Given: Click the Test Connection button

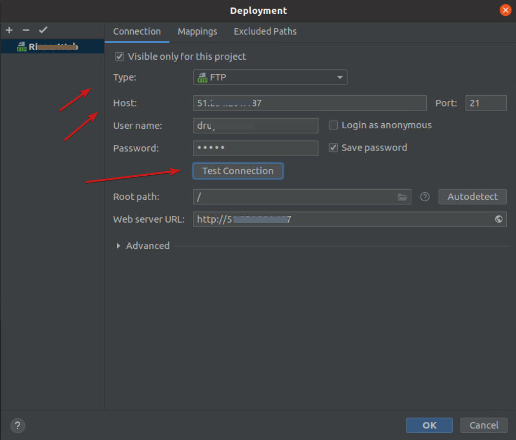Looking at the screenshot, I should point(237,171).
